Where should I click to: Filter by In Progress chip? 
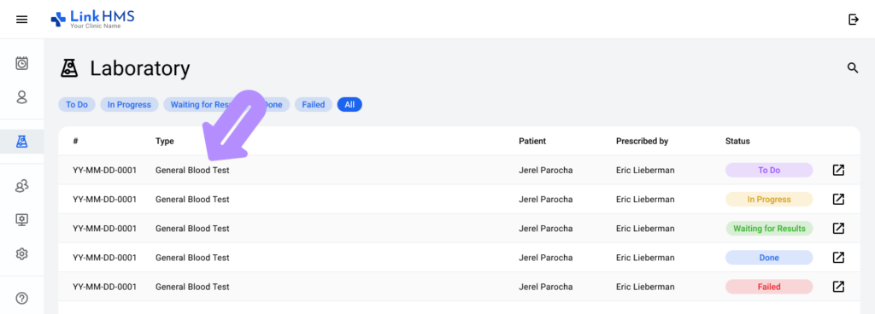130,105
